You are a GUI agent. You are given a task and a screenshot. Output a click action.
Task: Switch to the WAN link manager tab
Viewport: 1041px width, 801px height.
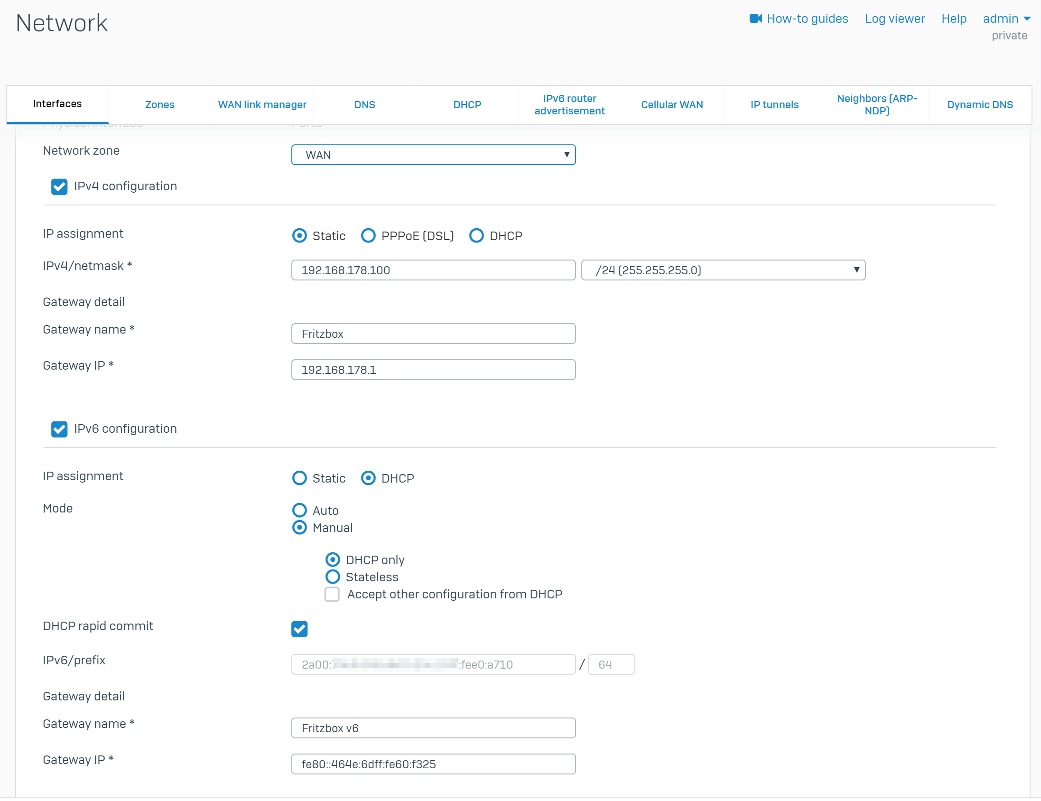tap(262, 104)
